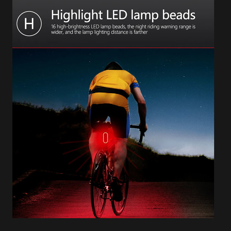The height and width of the screenshot is (231, 231).
Task: Click the blue sleeve band on arm
Action: tap(135, 85)
